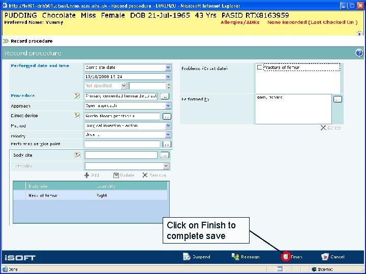The image size is (366, 274).
Task: Click the edit icon beside Body site
Action: [77, 155]
